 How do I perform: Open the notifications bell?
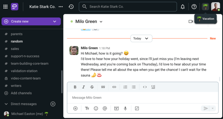[183, 7]
